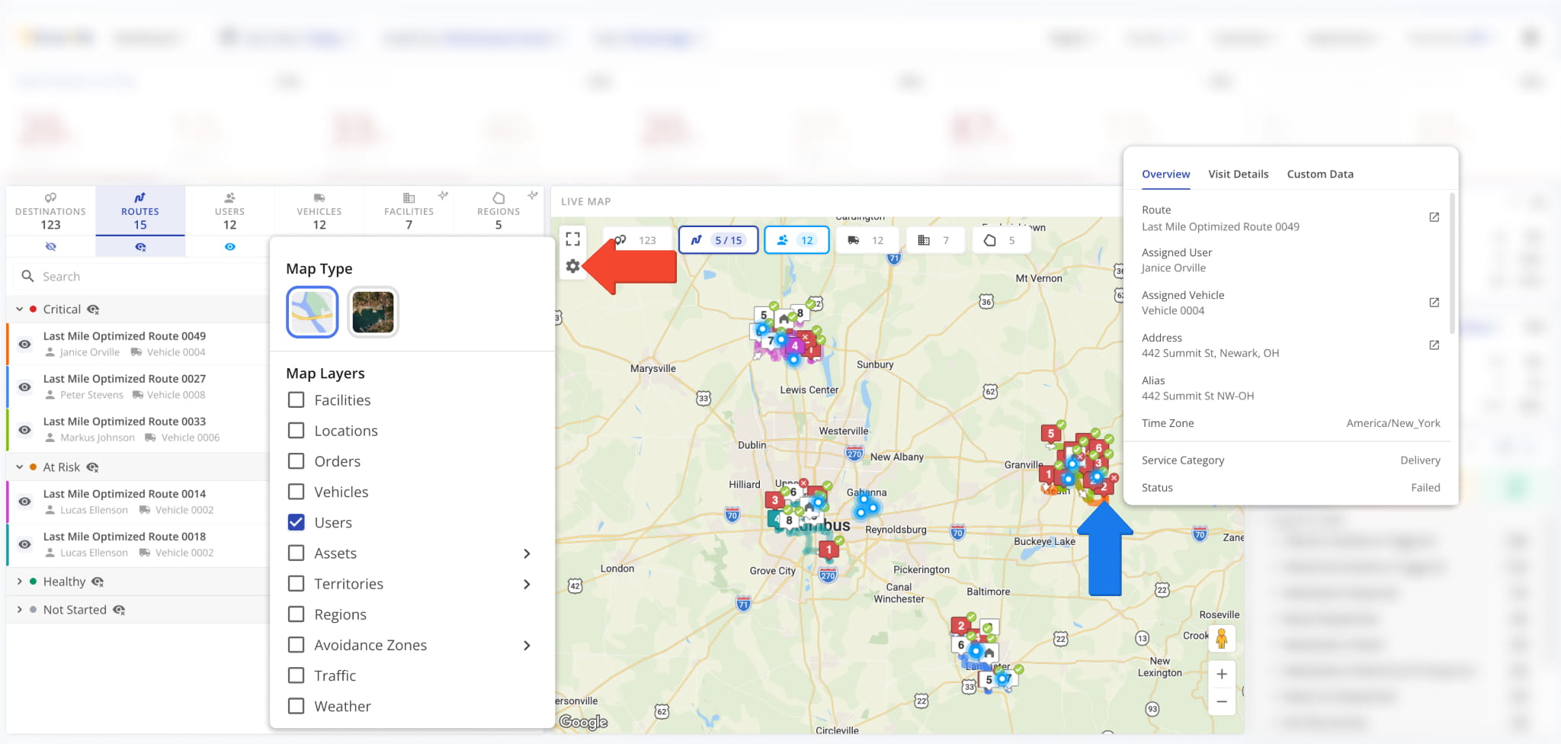Open address 442 Summit St external link
This screenshot has width=1561, height=744.
[x=1434, y=345]
